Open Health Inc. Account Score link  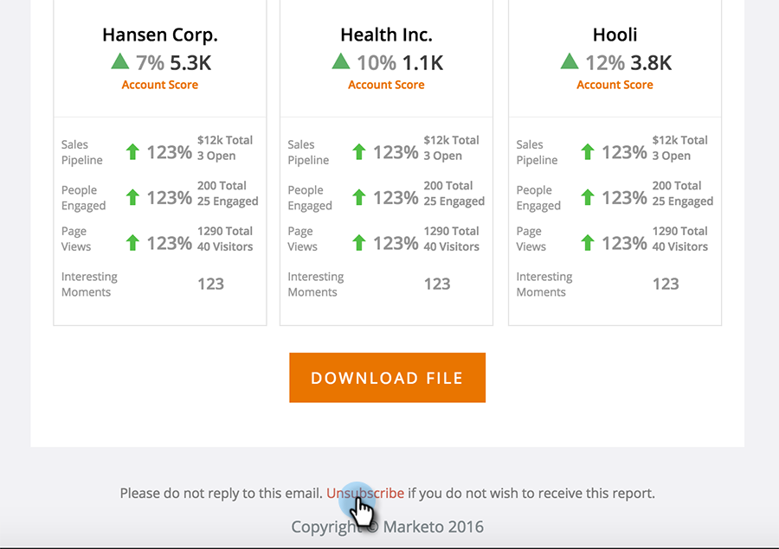(x=386, y=85)
